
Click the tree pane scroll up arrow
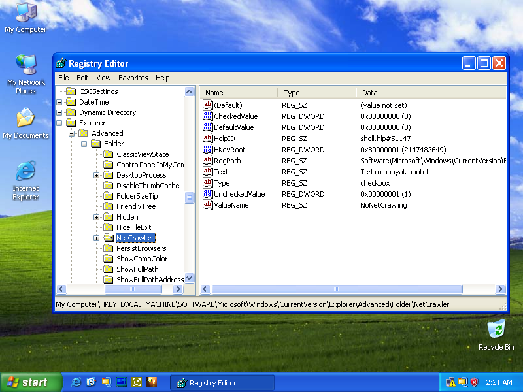[190, 91]
